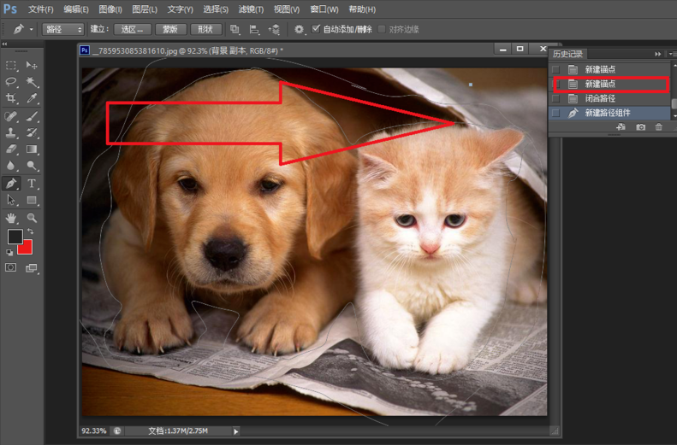Click the 选区... button
677x445 pixels.
click(x=134, y=29)
